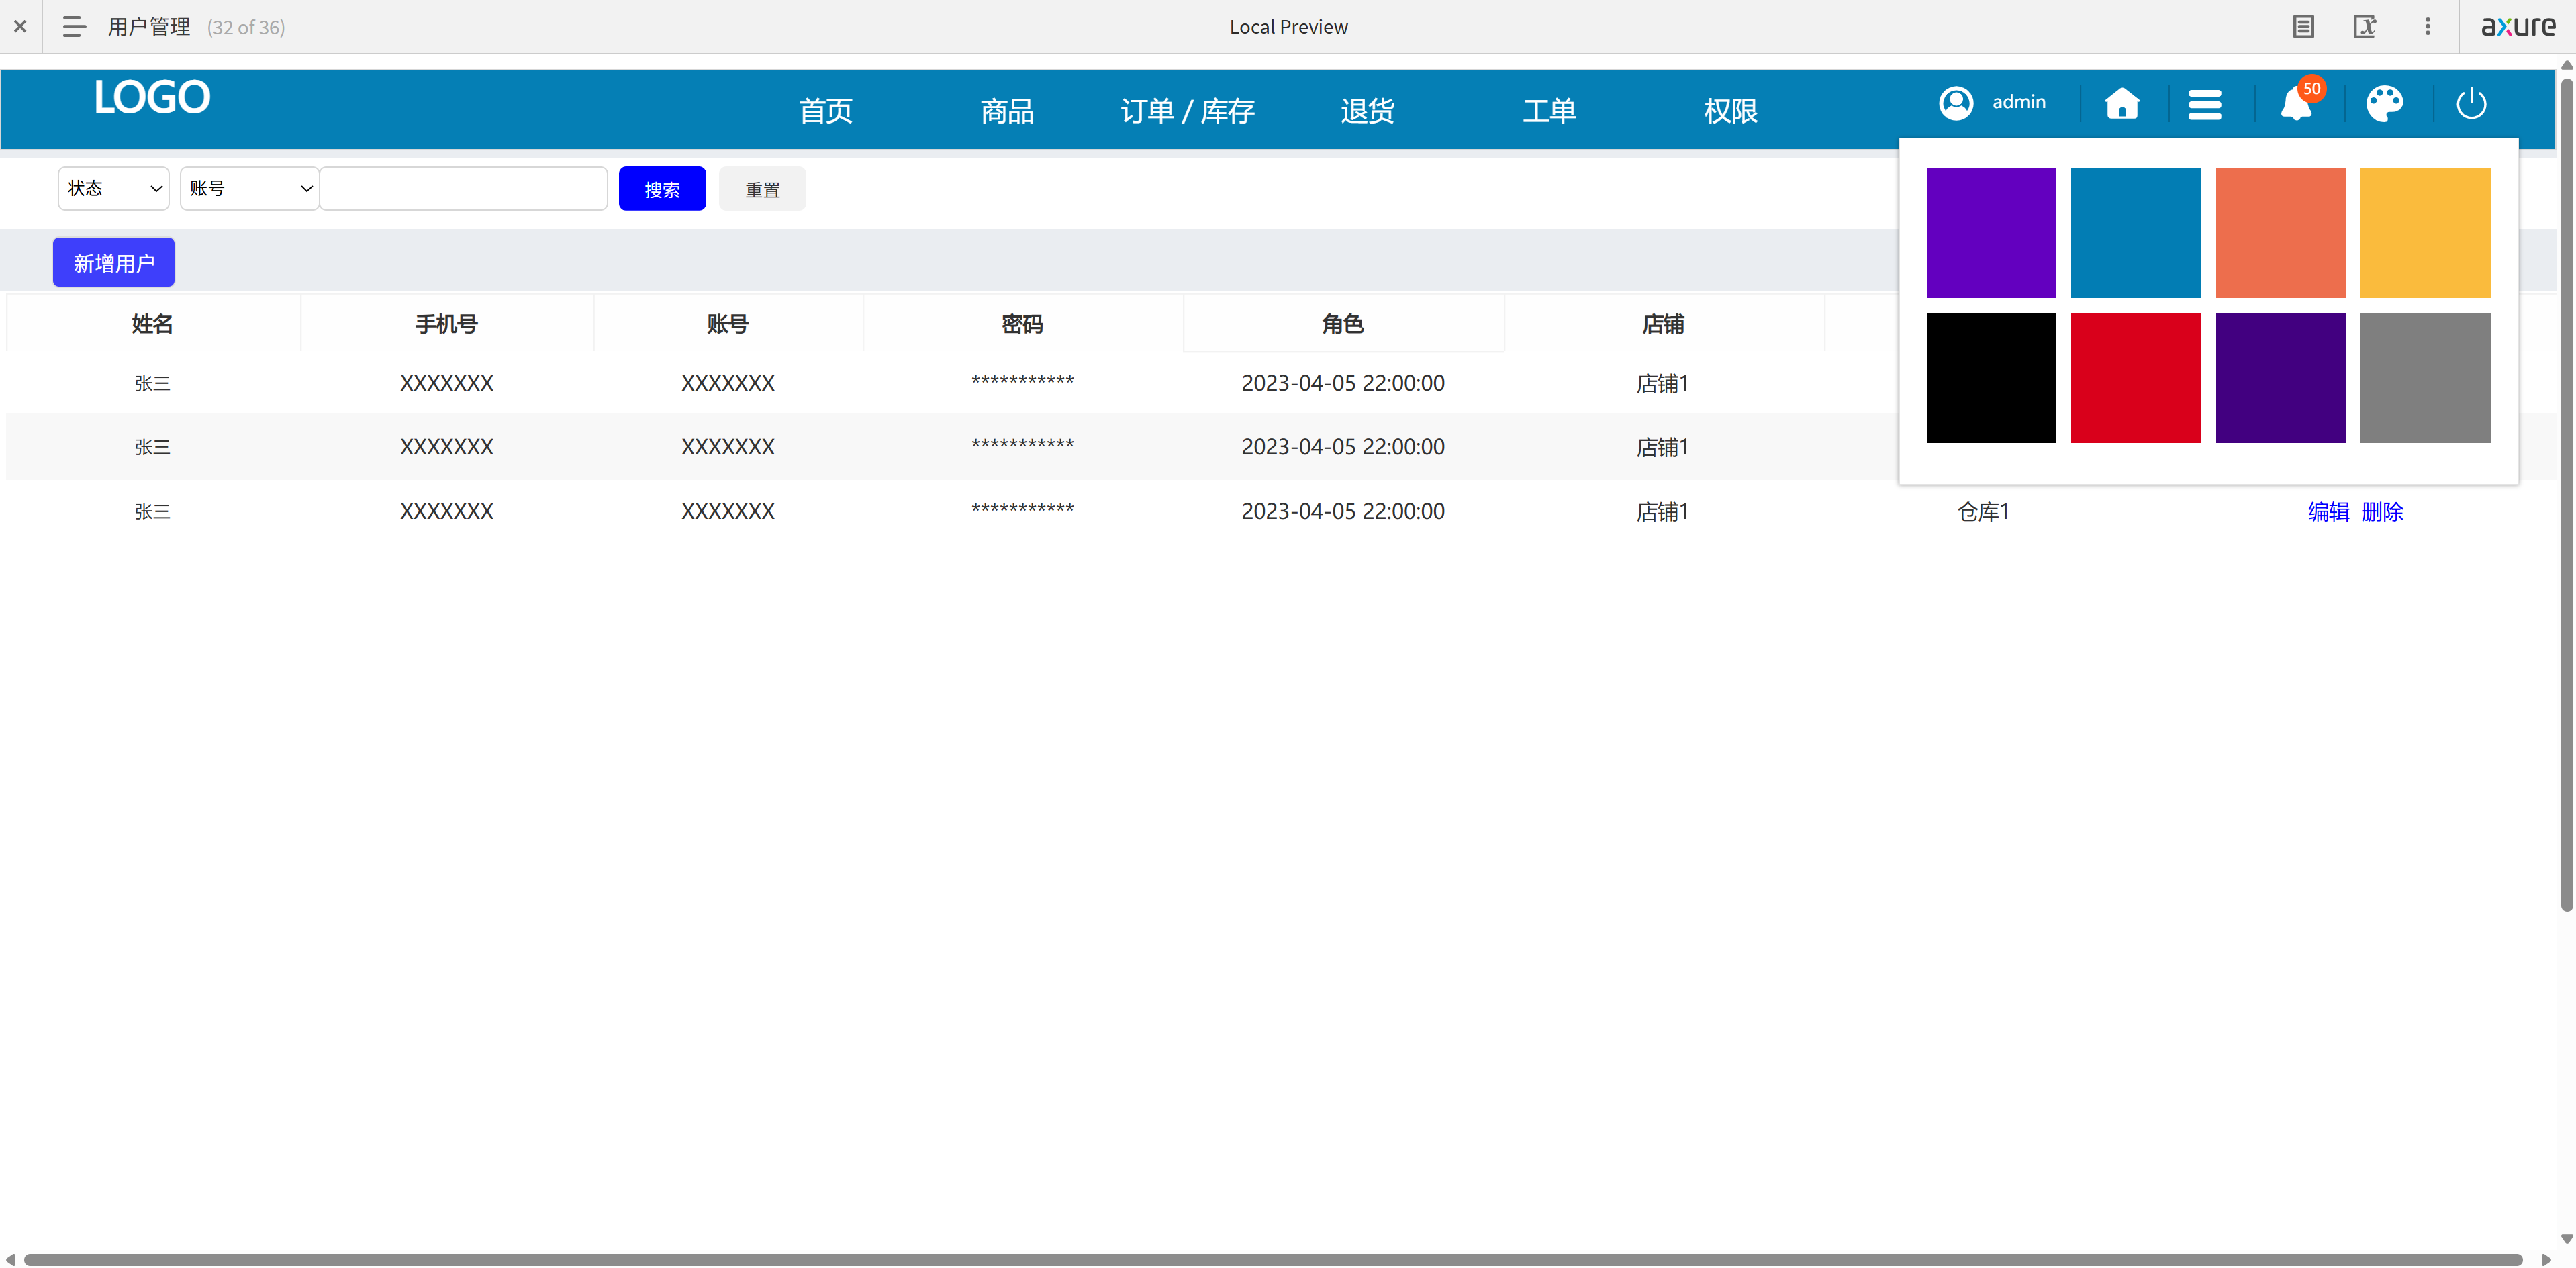Click the scroll down arrow
Image resolution: width=2576 pixels, height=1268 pixels.
tap(2566, 1239)
